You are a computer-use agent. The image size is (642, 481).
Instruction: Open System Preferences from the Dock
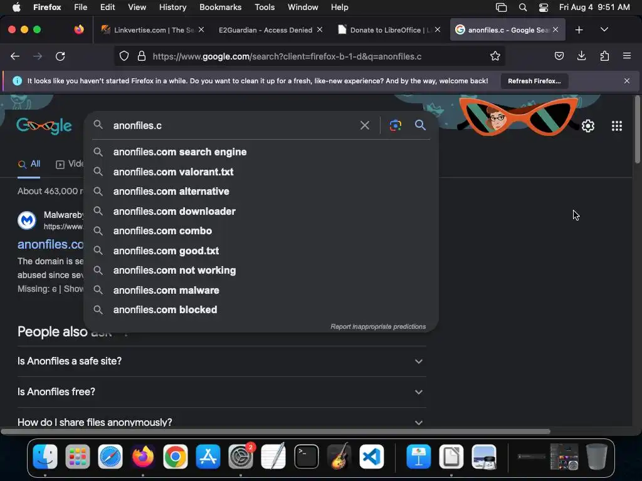(241, 457)
